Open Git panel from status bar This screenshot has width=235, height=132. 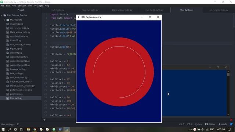click(223, 124)
